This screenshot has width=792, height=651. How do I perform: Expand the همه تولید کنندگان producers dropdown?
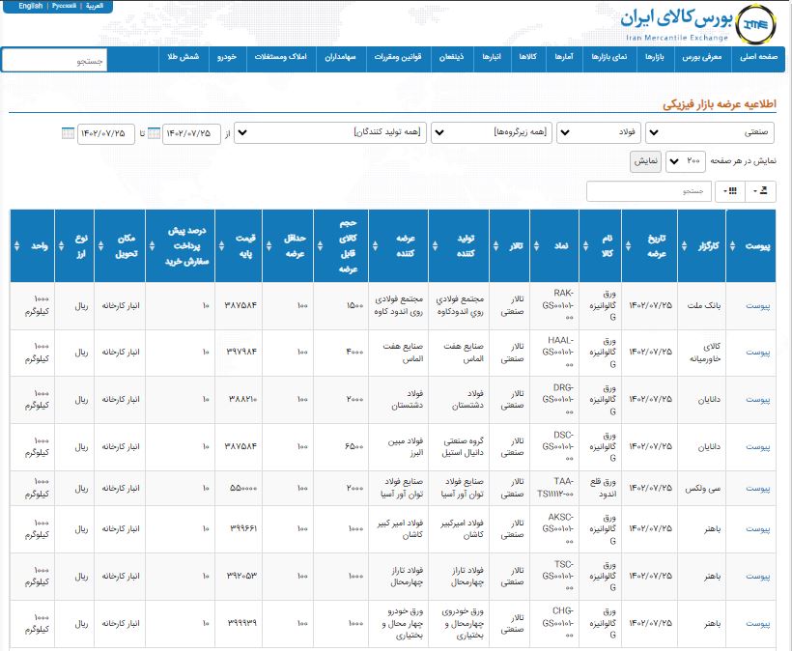tap(330, 133)
